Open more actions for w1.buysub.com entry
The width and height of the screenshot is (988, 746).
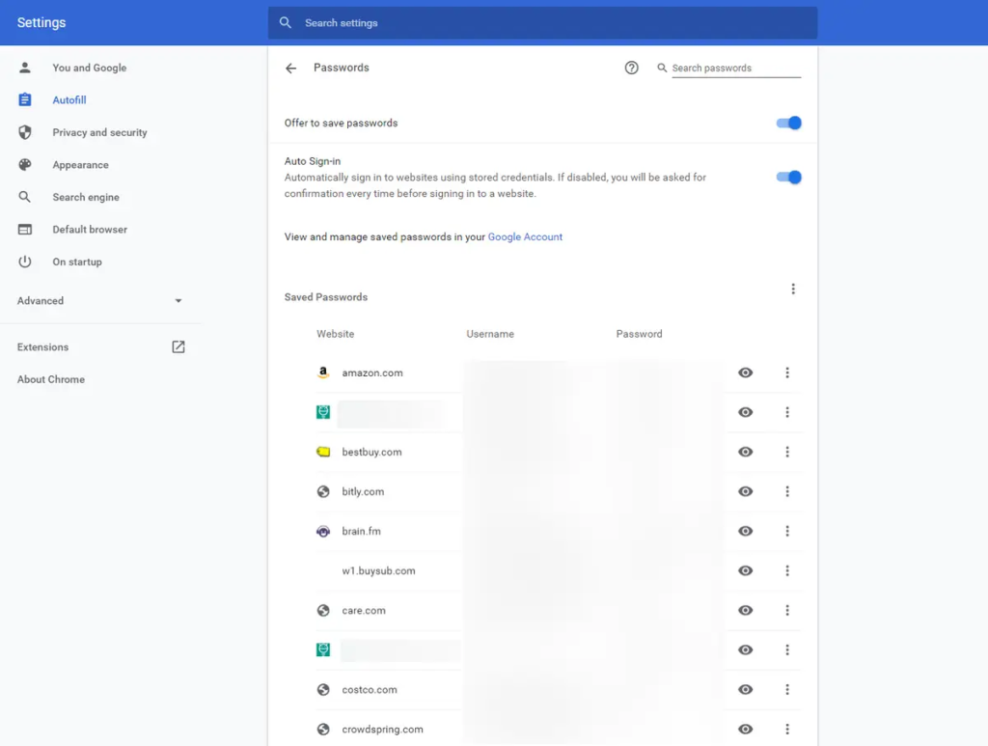787,570
